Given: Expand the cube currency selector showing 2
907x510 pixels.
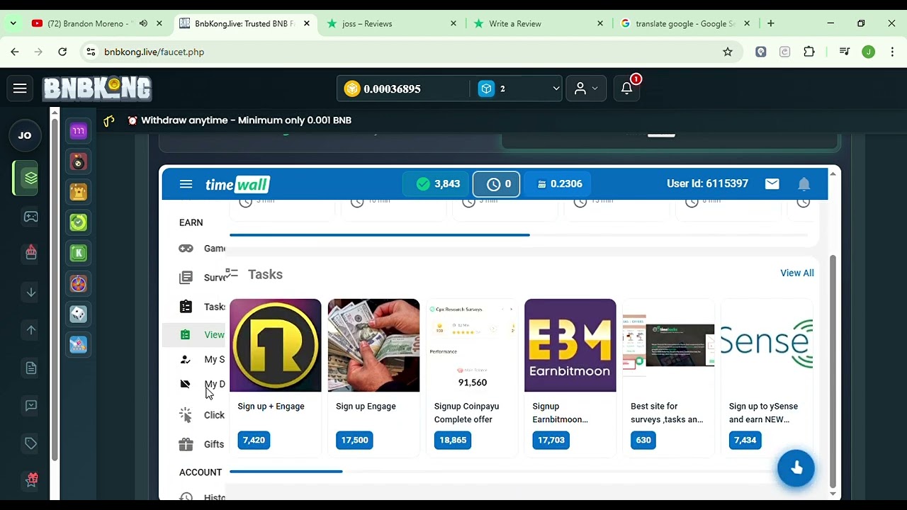Looking at the screenshot, I should pyautogui.click(x=519, y=89).
